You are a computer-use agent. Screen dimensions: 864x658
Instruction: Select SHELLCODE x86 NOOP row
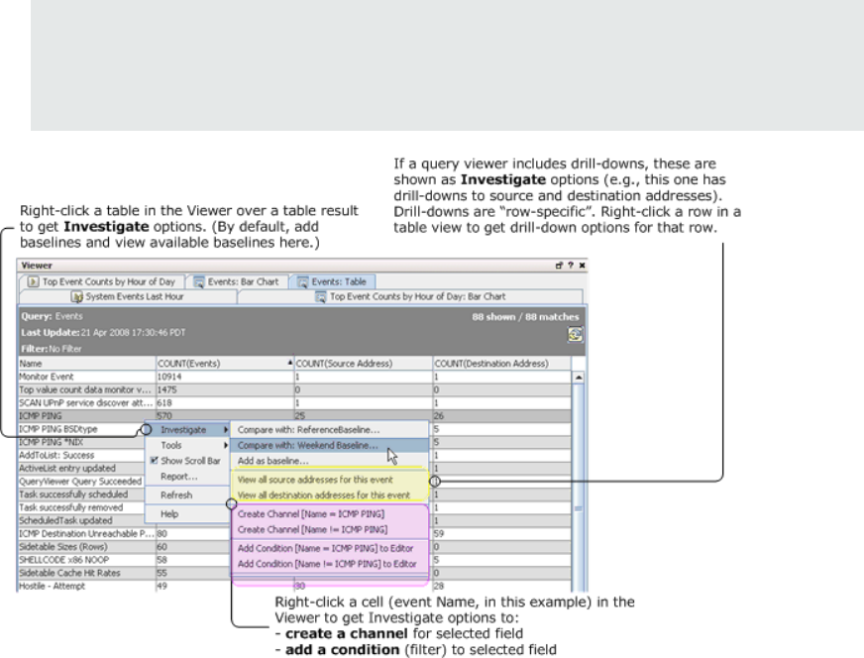(294, 560)
